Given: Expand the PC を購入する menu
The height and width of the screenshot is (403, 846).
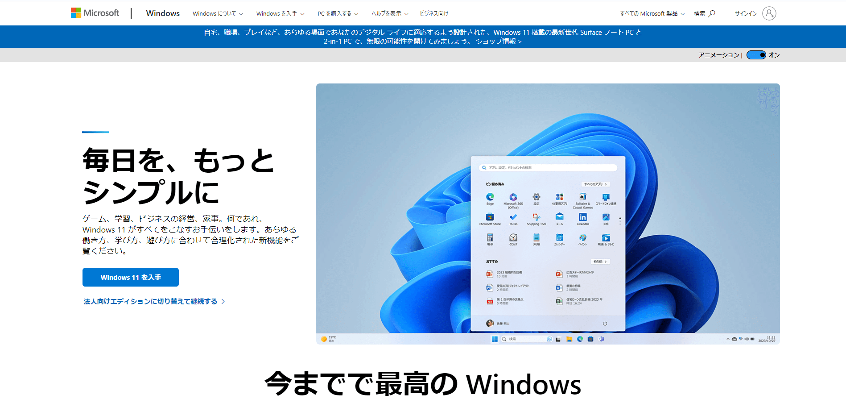Looking at the screenshot, I should coord(338,13).
